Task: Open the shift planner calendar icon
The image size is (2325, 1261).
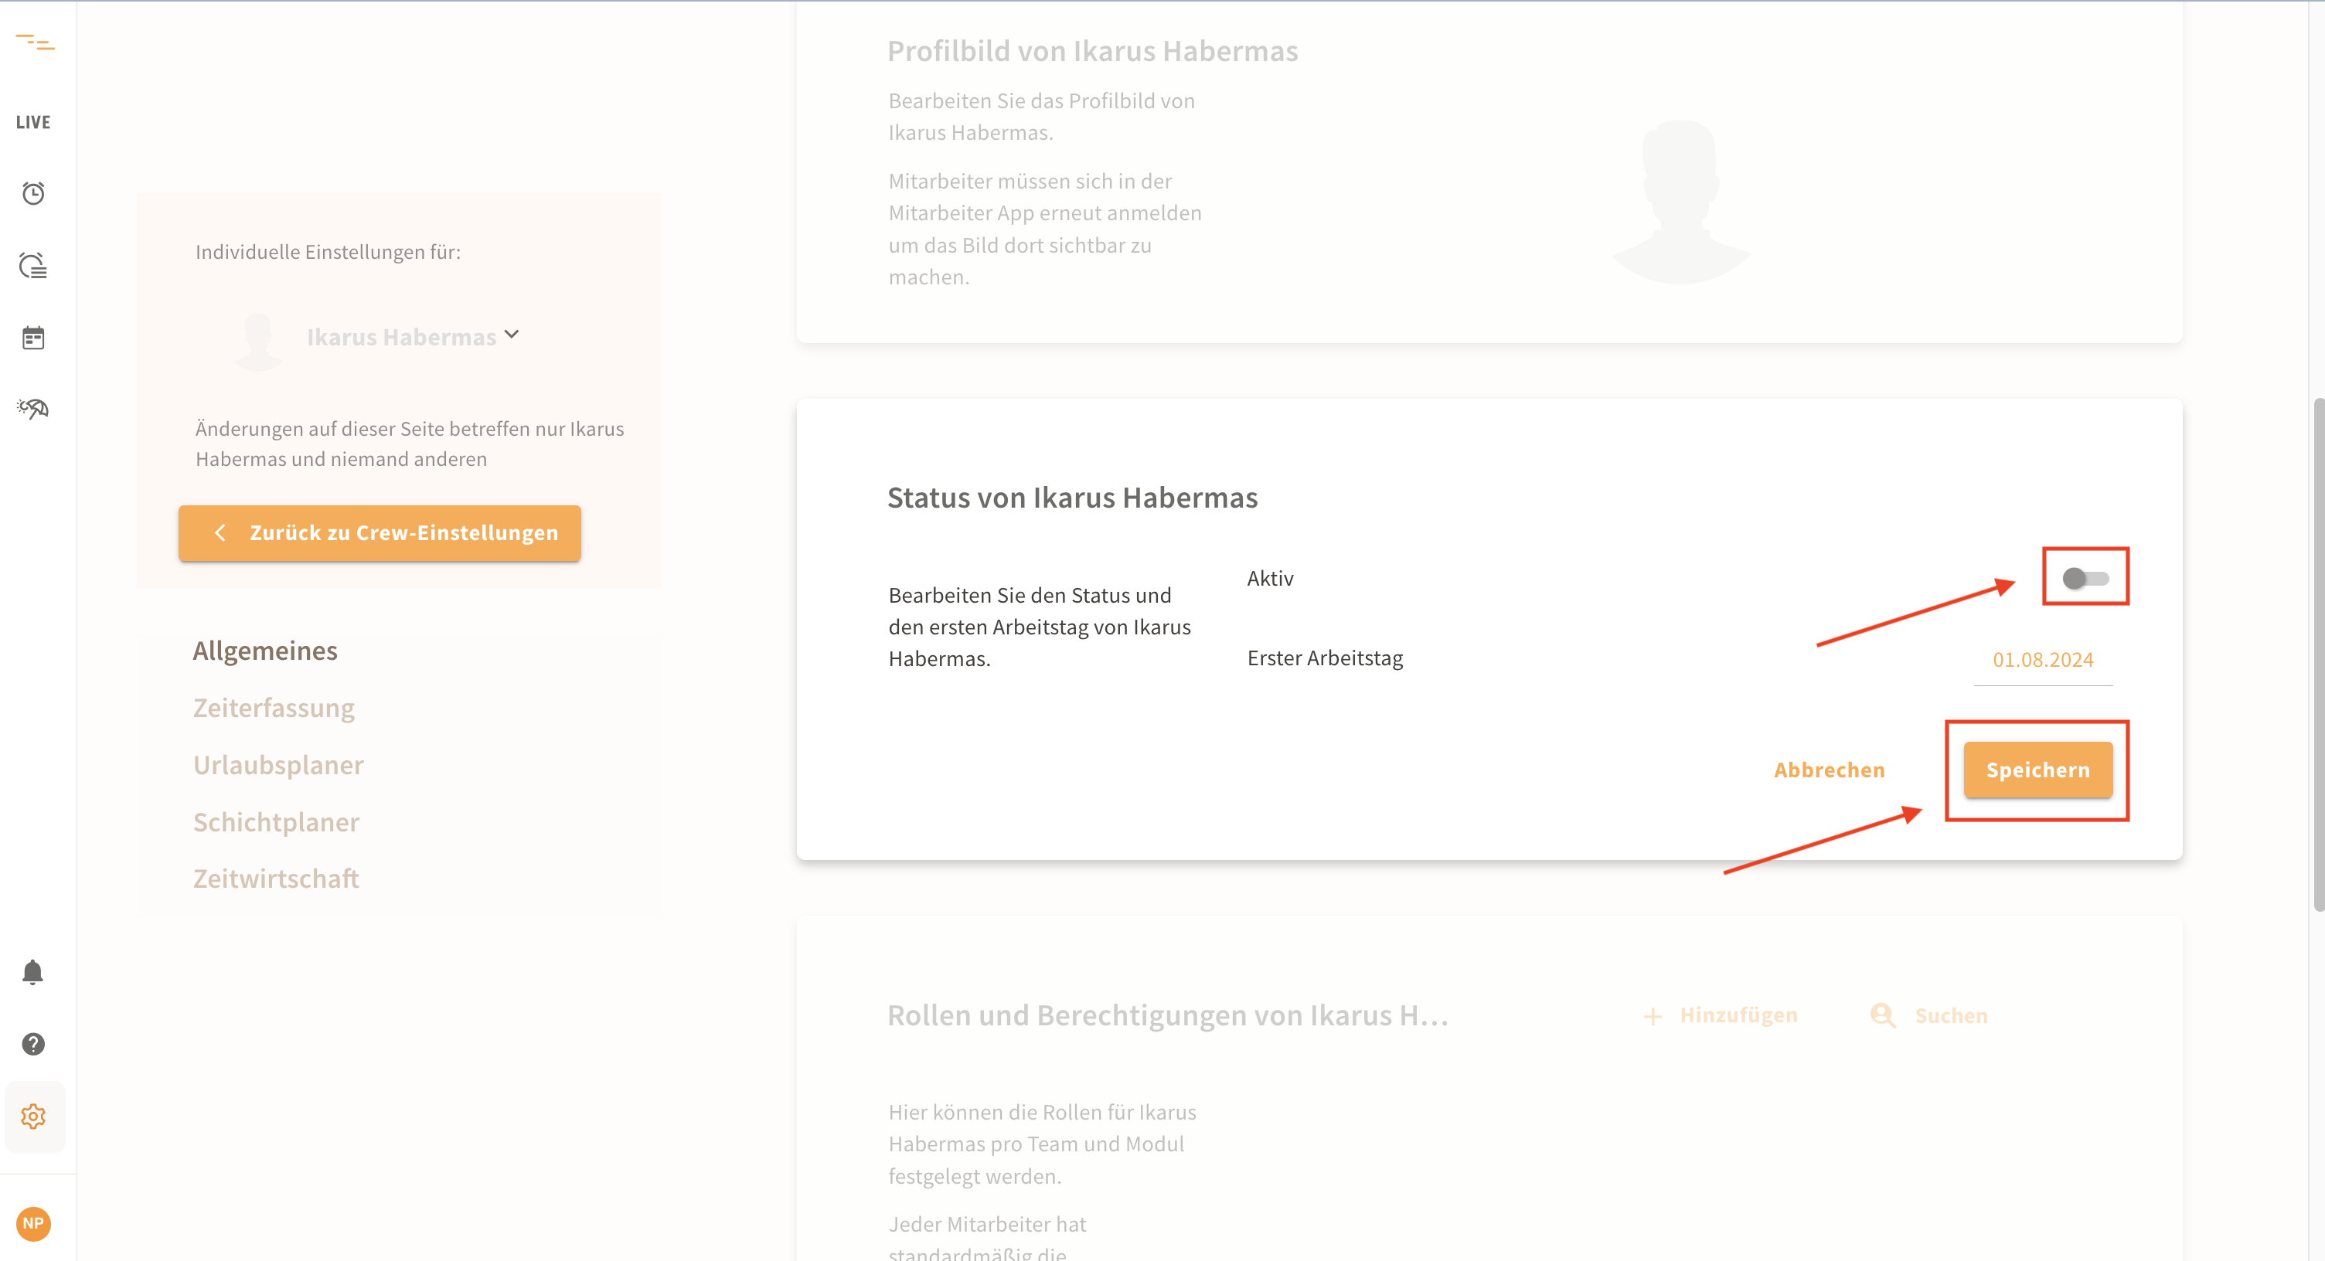Action: [x=33, y=338]
